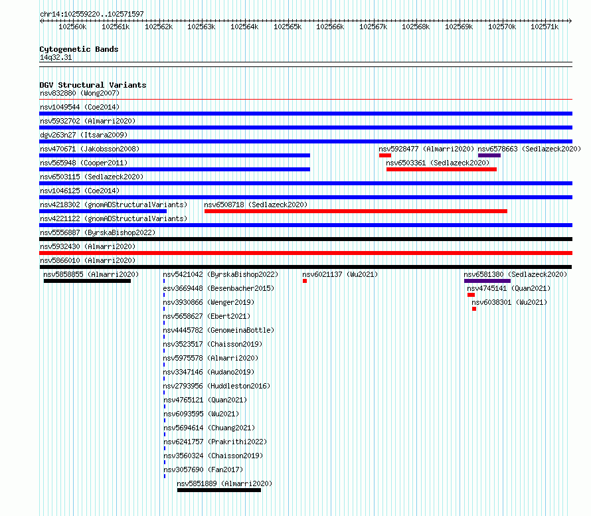Click the black bar of nsv5851889
Screen dimensions: 591x516
tap(219, 490)
